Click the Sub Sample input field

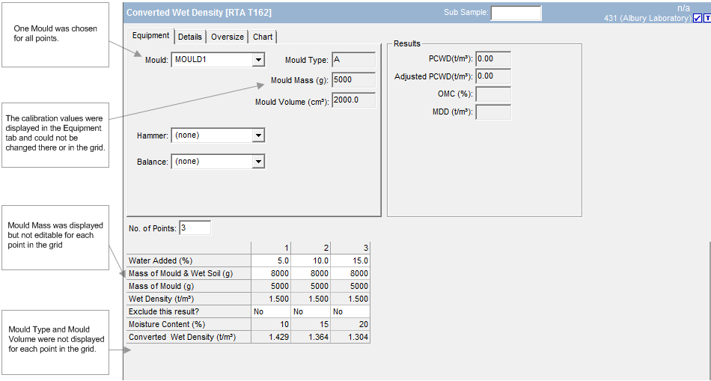click(x=516, y=13)
